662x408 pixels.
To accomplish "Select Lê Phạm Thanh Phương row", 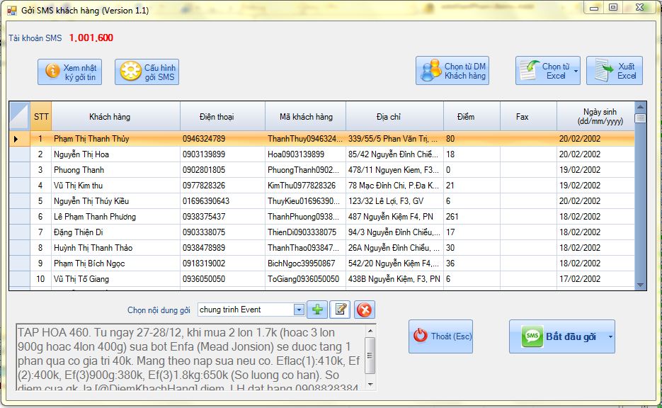I will click(321, 217).
